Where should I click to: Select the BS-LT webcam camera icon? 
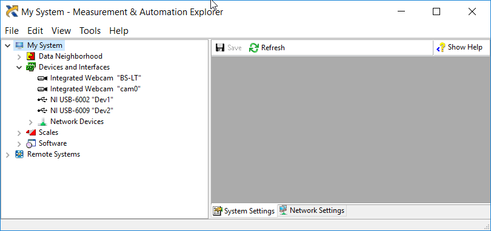42,78
